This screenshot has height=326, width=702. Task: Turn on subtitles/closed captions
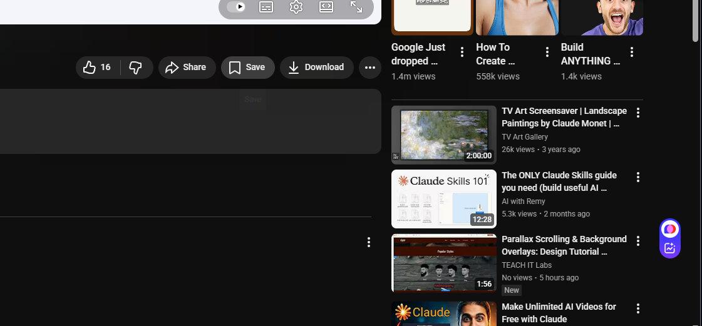point(266,7)
